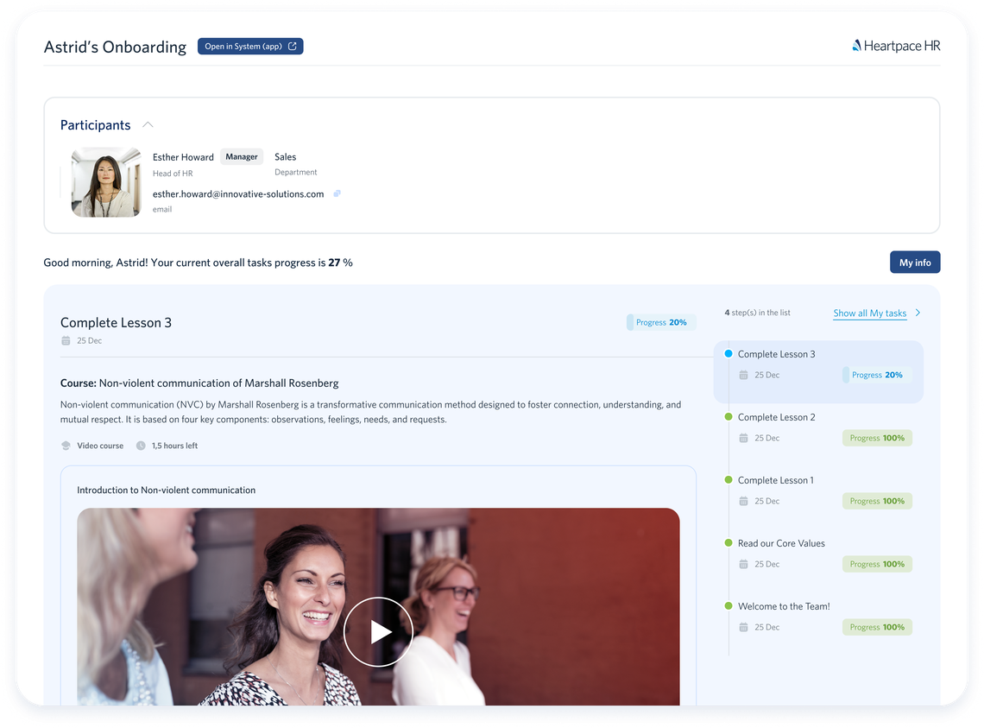Click the Manager badge next to Esther Howard
The image size is (984, 728).
242,157
